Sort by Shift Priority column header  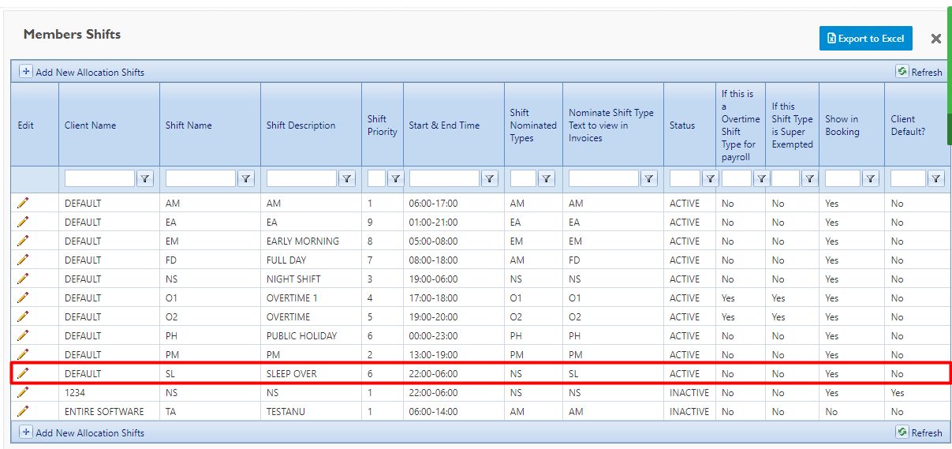tap(382, 125)
